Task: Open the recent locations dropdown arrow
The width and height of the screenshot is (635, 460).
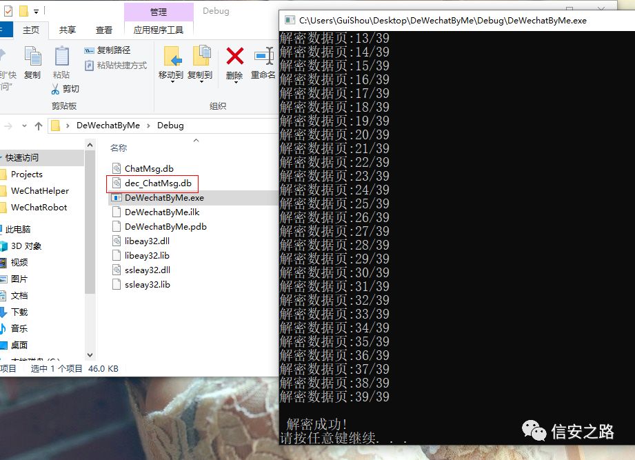Action: click(24, 126)
